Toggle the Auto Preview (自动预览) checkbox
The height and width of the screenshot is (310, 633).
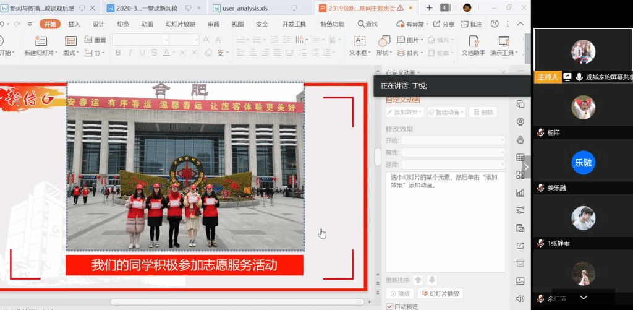(389, 306)
